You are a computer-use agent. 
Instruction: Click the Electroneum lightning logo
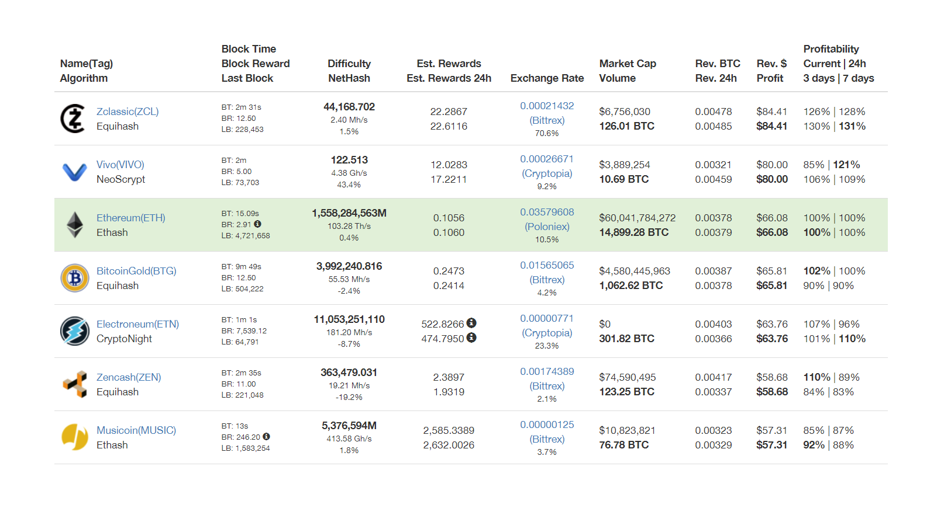tap(75, 331)
